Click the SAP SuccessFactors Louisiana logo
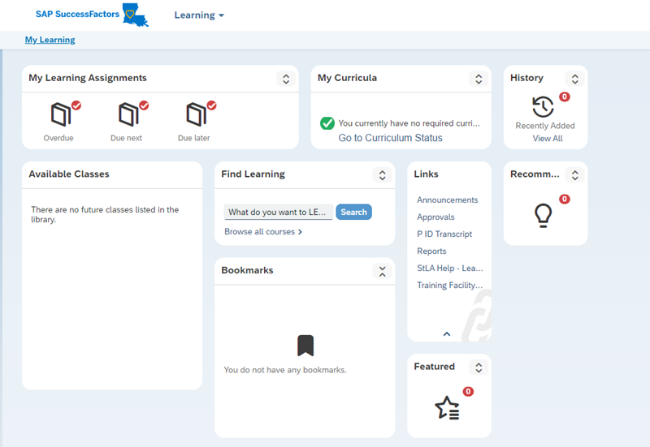Image resolution: width=650 pixels, height=447 pixels. [135, 15]
